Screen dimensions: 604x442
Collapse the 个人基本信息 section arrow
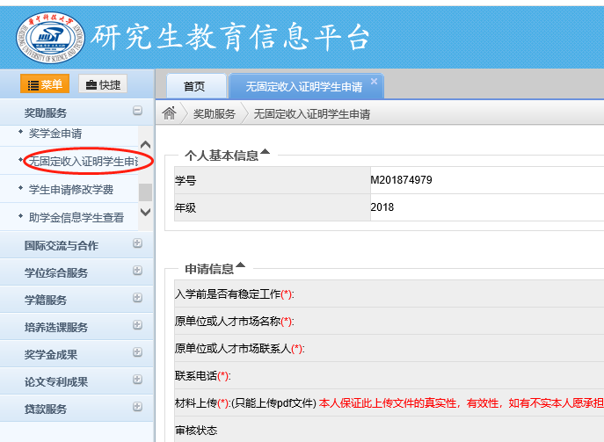click(x=265, y=154)
